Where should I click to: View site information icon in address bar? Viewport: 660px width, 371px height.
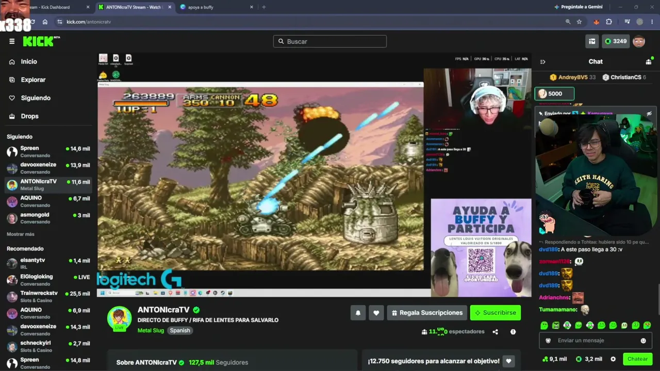point(60,22)
